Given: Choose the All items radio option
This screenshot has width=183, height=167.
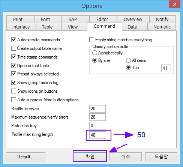Looking at the screenshot, I should tap(128, 60).
